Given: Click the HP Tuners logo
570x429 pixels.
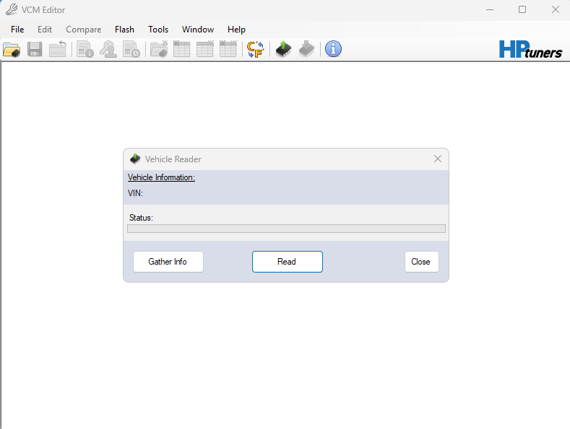Looking at the screenshot, I should point(530,49).
